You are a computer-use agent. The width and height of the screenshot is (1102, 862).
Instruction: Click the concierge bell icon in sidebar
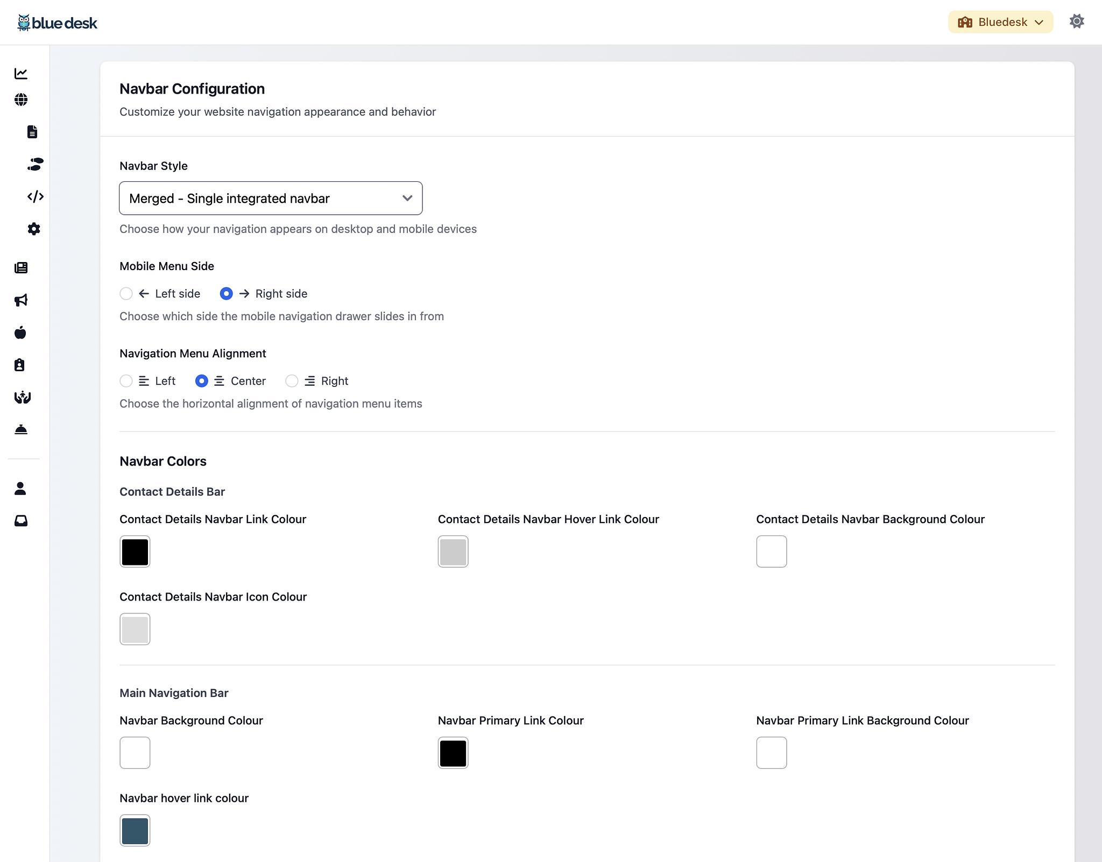pos(21,429)
